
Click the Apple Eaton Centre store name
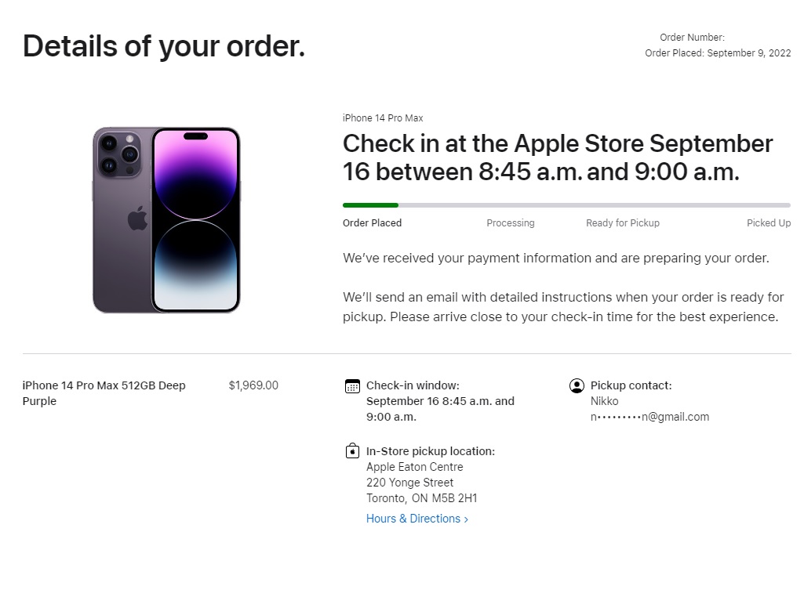(414, 467)
